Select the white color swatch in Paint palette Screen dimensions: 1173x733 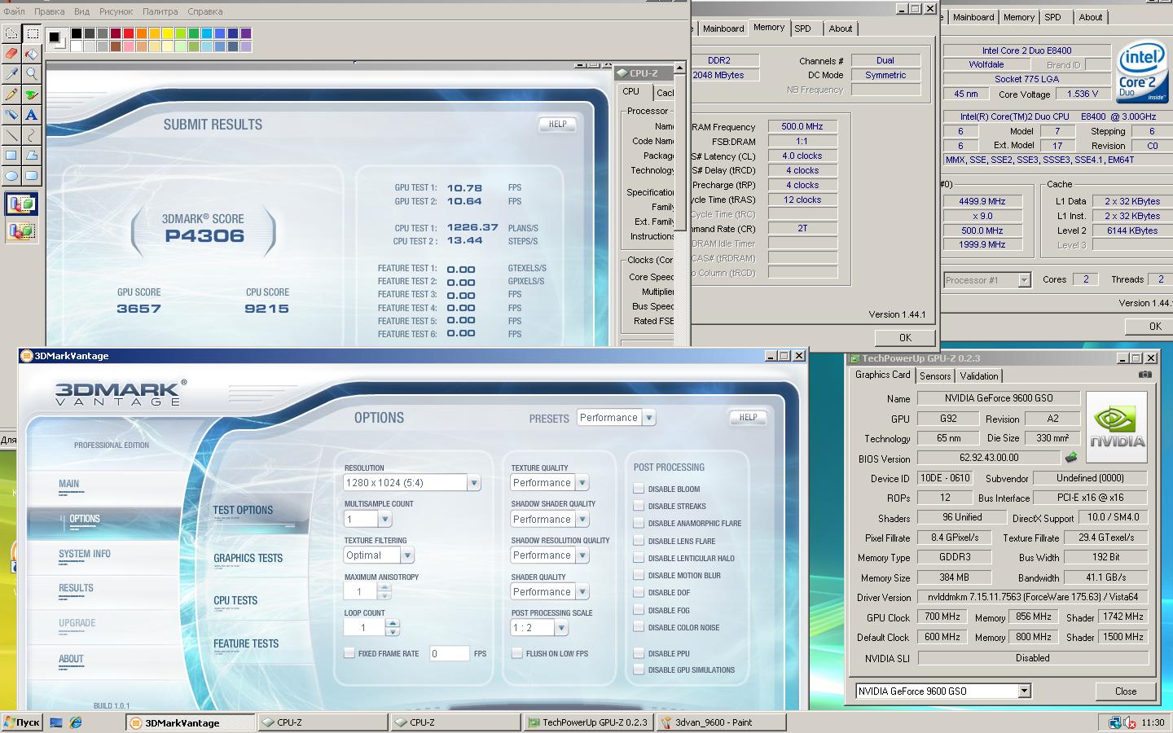coord(77,46)
